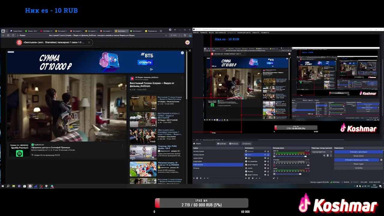Open selected source properties gear
Image resolution: width=384 pixels, height=216 pixels.
253,178
